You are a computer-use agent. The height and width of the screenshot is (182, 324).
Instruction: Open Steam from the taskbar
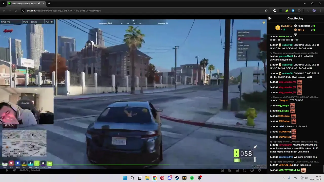tap(177, 178)
